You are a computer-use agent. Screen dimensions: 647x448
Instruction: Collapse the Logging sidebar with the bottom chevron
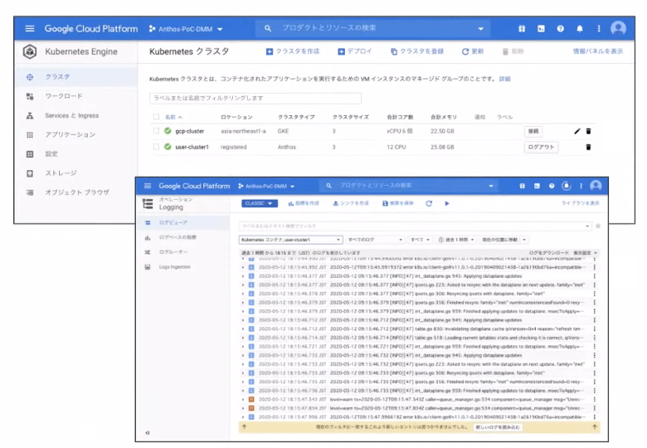[148, 433]
